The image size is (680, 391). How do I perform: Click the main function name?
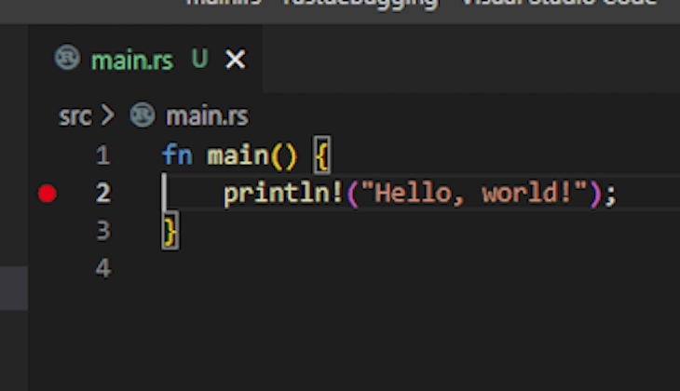click(x=238, y=155)
